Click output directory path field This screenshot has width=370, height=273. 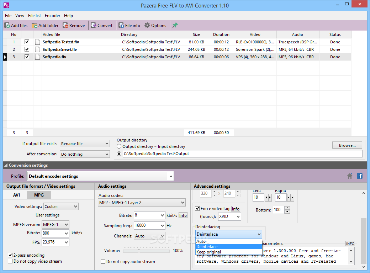243,154
